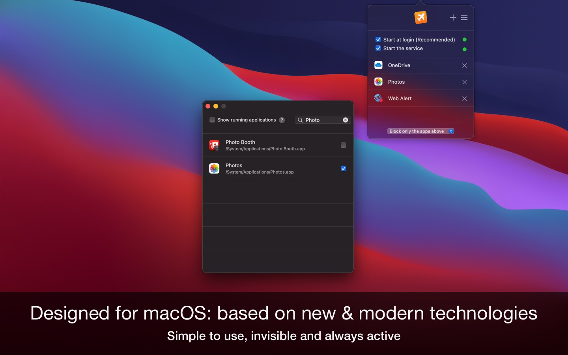Click green status dot beside Start at login

coord(464,39)
